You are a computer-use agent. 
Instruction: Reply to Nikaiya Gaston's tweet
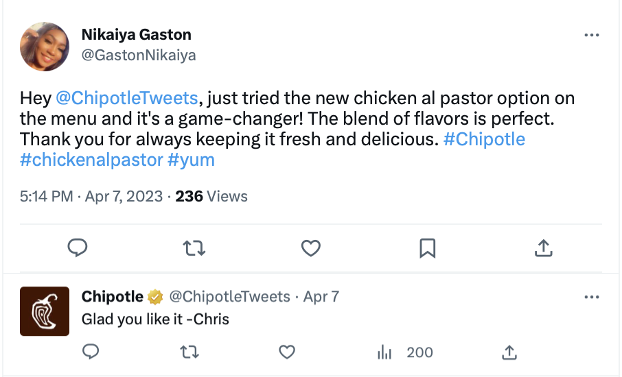coord(78,248)
